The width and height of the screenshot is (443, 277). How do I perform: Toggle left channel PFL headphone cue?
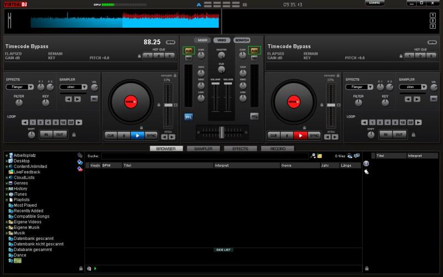[x=188, y=116]
